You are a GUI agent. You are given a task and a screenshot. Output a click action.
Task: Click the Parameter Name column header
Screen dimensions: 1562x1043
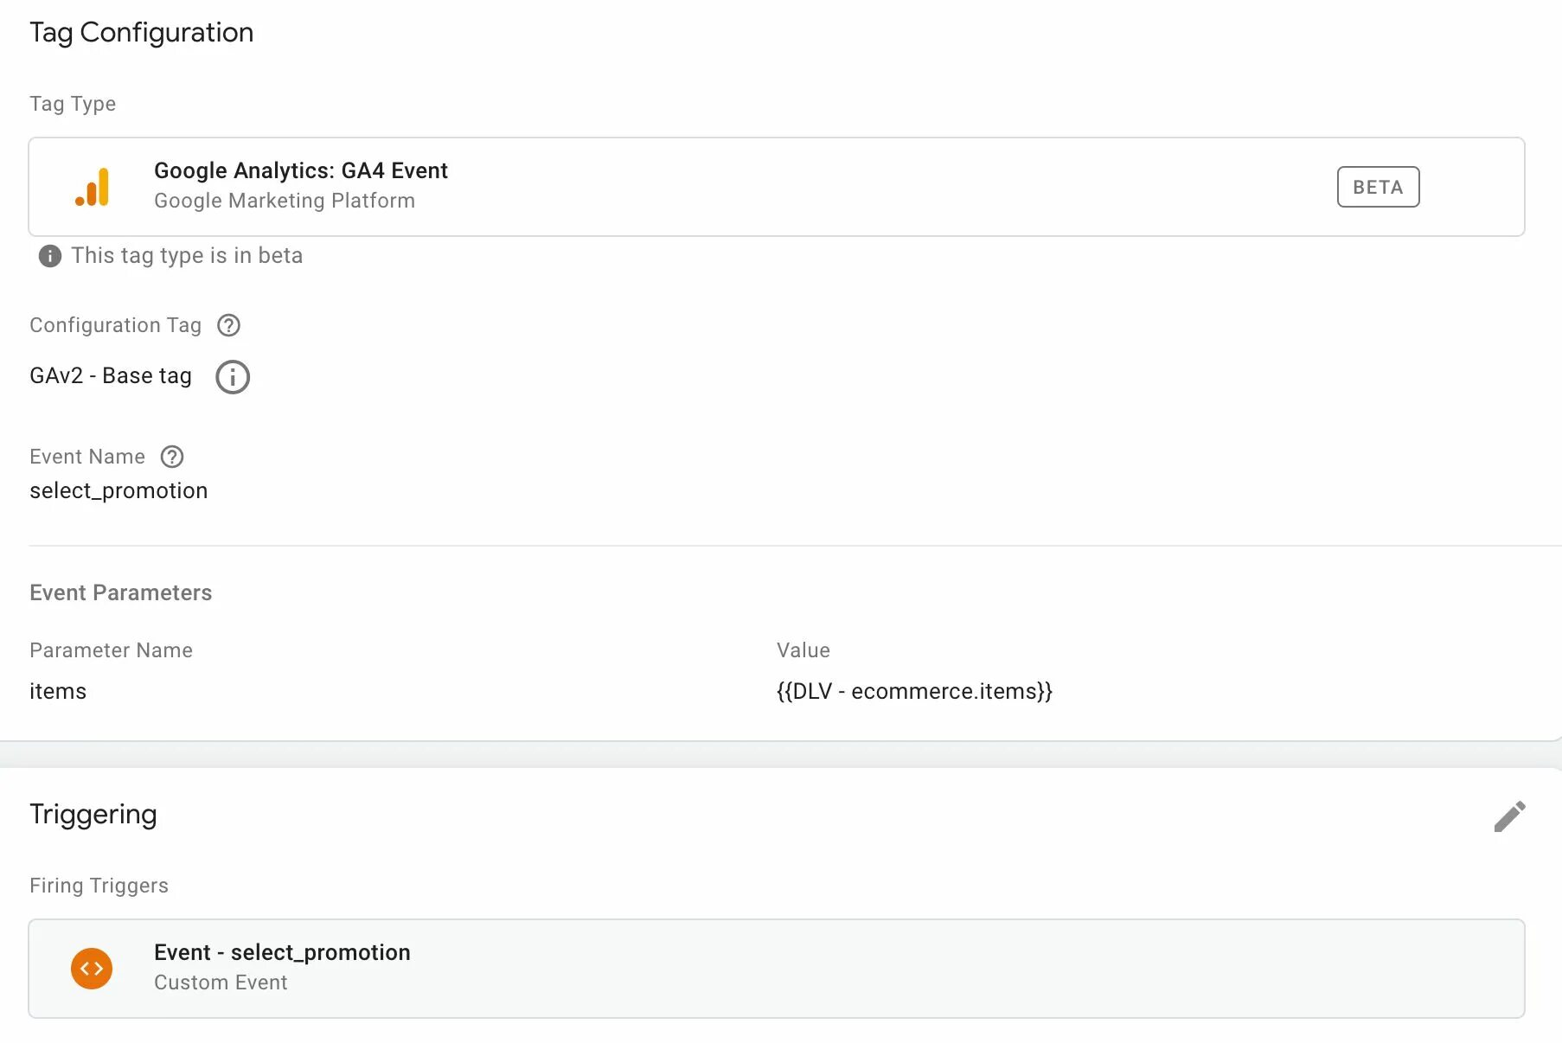111,650
